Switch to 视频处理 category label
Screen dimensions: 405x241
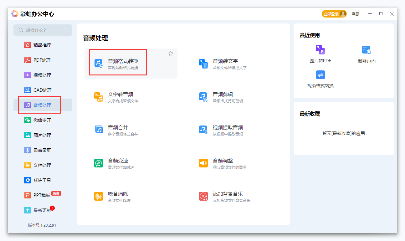click(42, 75)
